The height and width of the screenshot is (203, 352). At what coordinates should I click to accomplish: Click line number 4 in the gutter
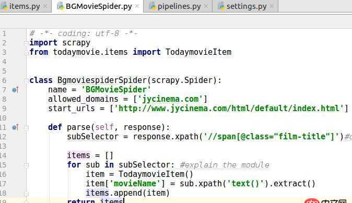click(4, 62)
